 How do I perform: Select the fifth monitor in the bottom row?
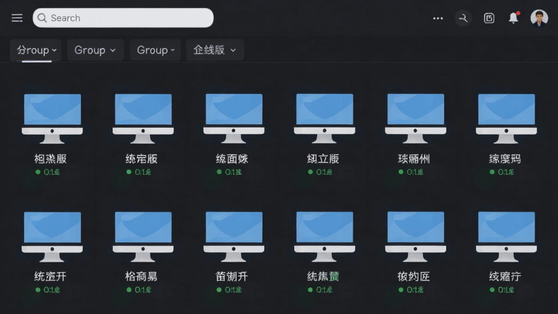(x=415, y=237)
